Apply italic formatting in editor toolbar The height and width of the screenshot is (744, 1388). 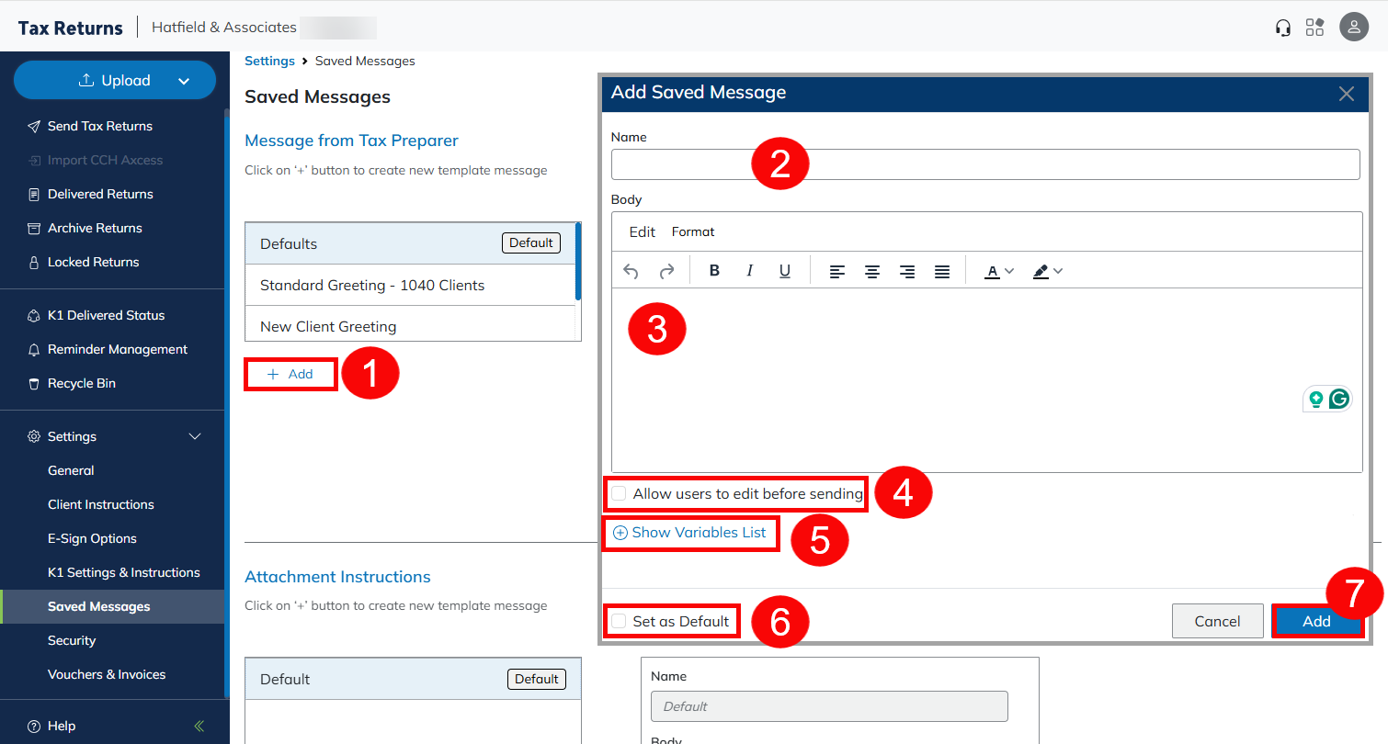click(750, 271)
